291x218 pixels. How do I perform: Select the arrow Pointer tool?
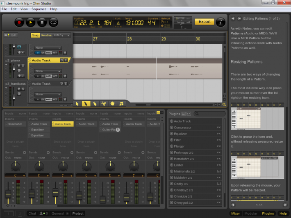(77, 104)
